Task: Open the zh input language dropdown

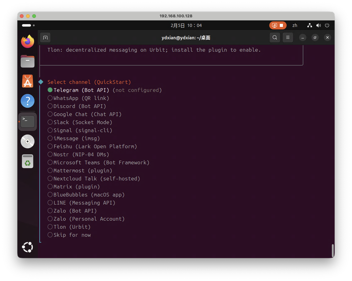Action: coord(295,25)
